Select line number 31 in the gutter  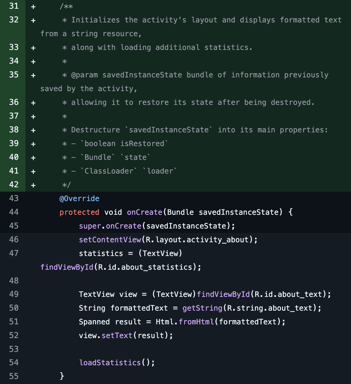point(14,6)
